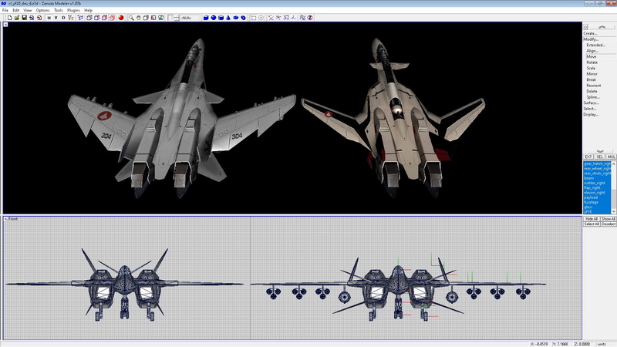Open the Plugins menu
Viewport: 617px width, 347px height.
tap(73, 10)
